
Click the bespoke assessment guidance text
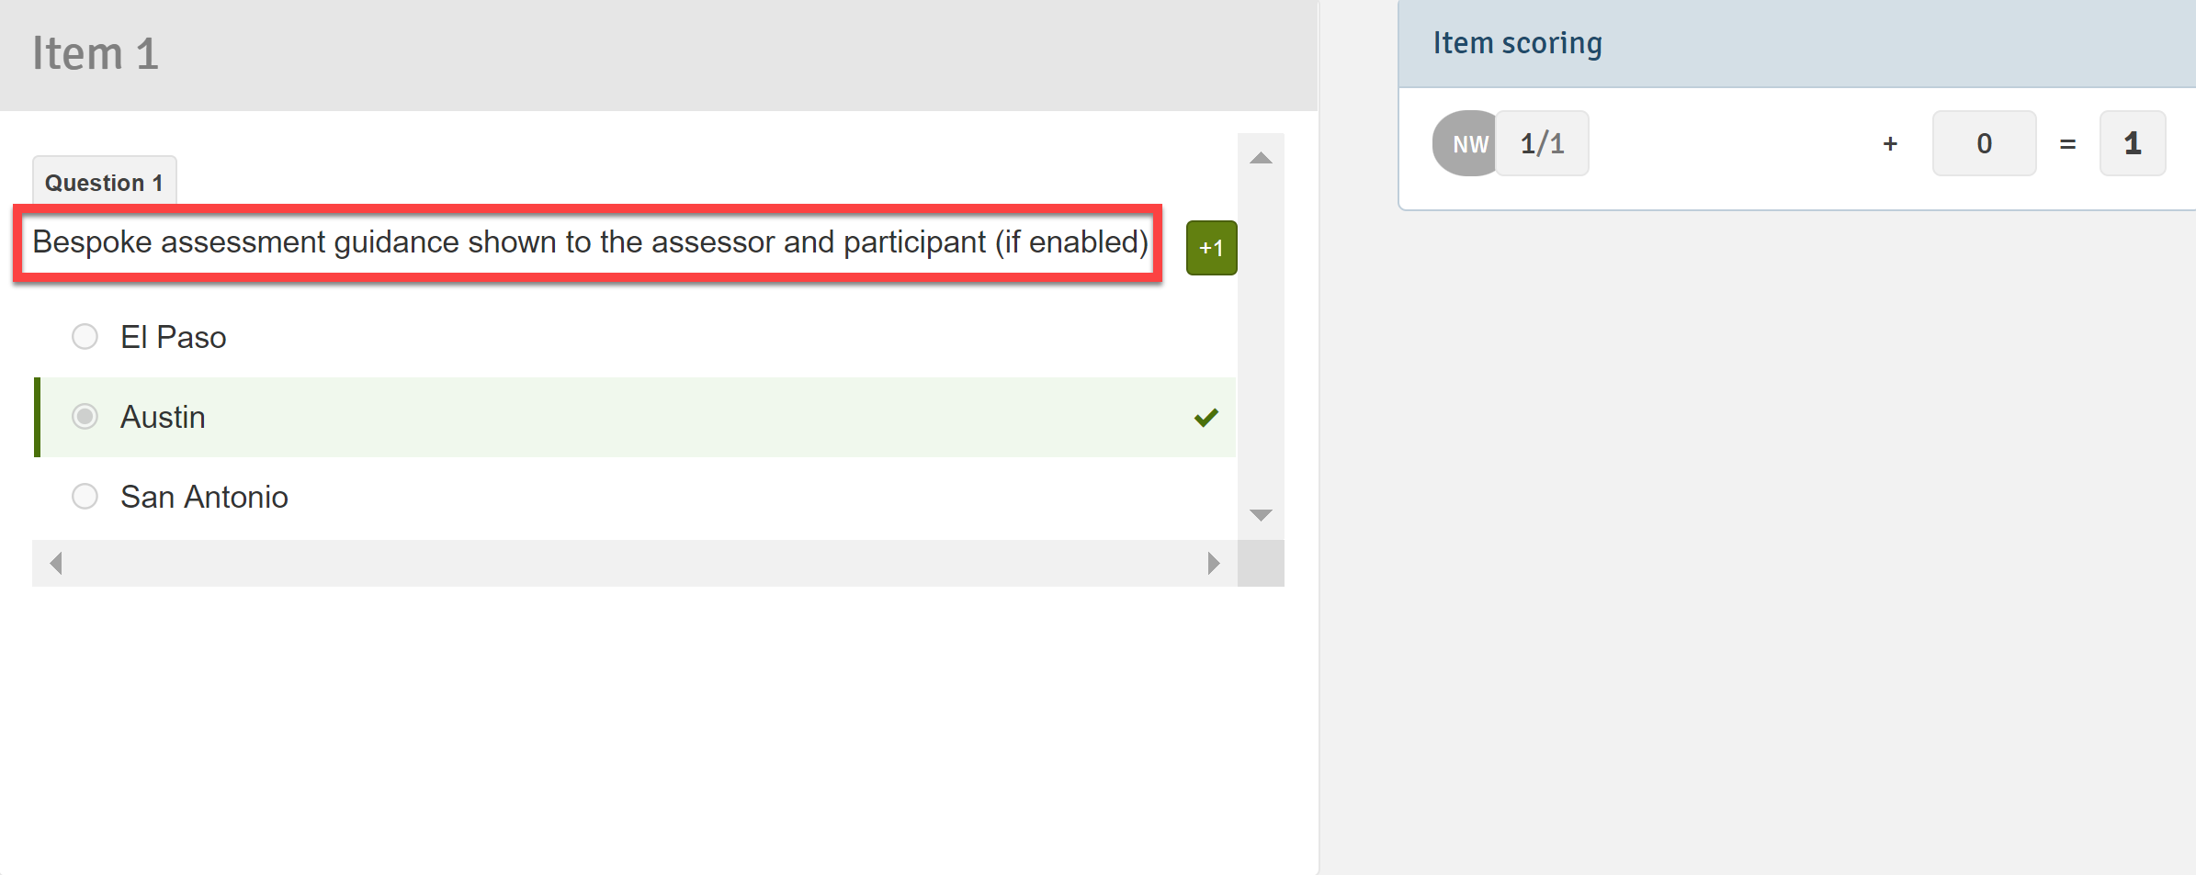590,242
